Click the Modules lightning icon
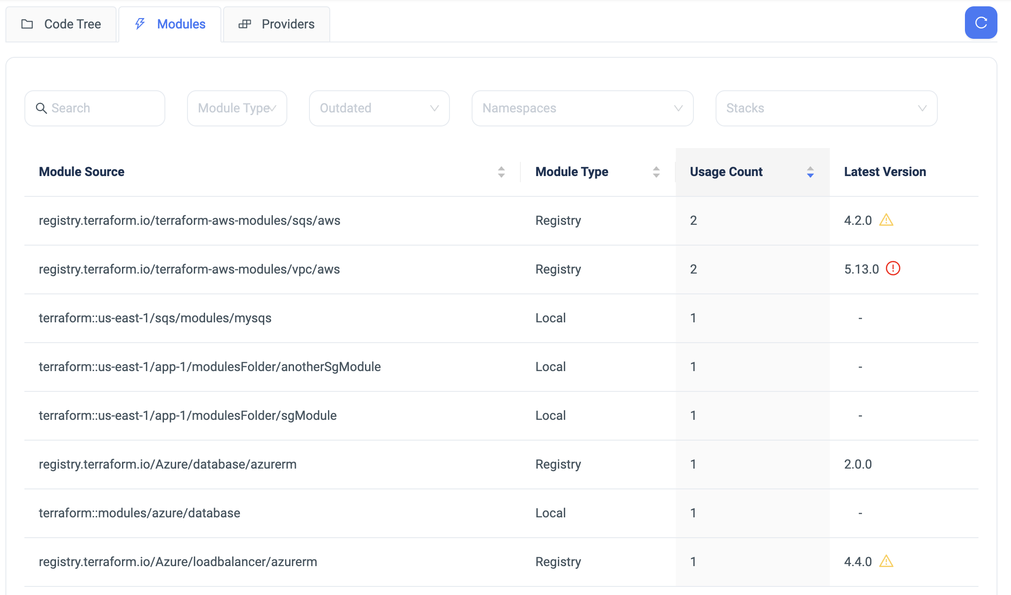 (x=140, y=24)
